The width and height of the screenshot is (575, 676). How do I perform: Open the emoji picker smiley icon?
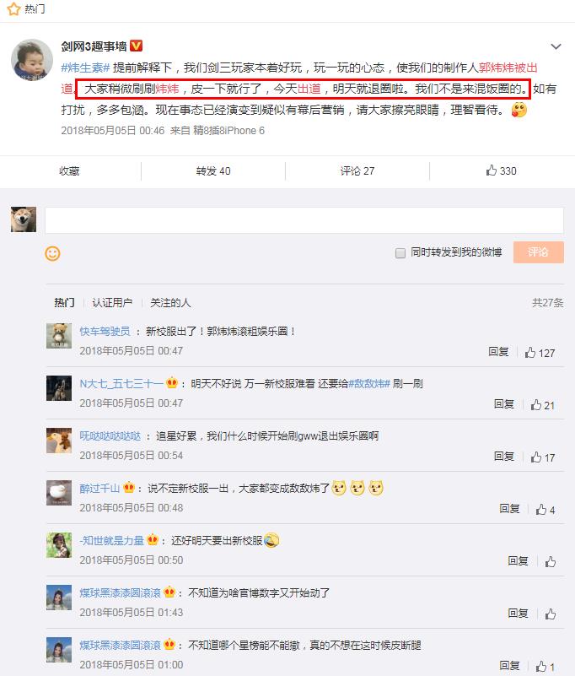[x=52, y=253]
